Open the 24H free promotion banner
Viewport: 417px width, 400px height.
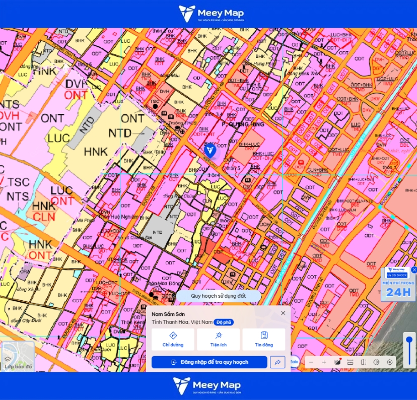point(398,284)
